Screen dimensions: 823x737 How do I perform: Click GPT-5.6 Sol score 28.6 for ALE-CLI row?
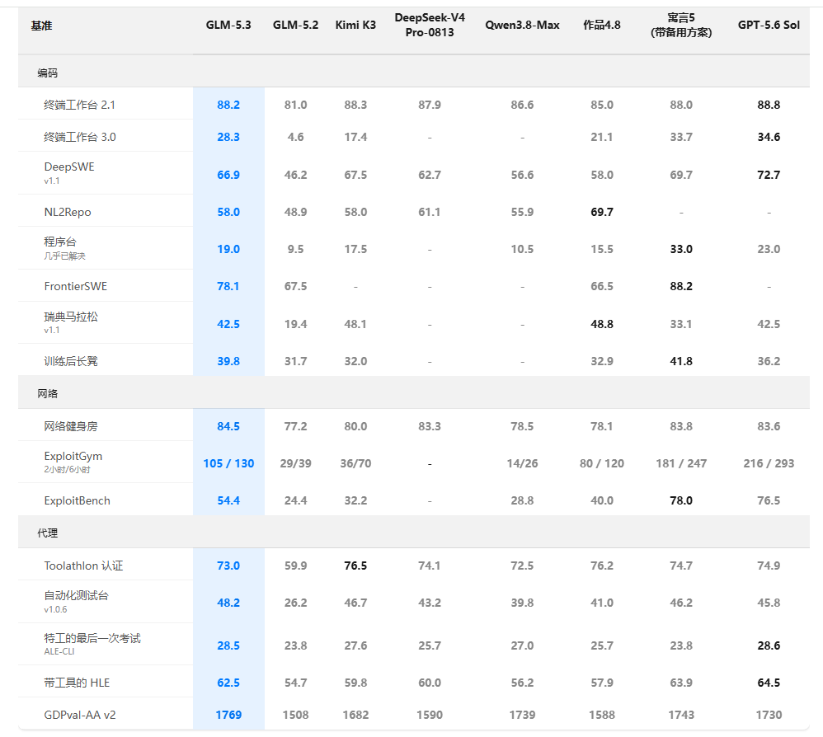click(769, 645)
